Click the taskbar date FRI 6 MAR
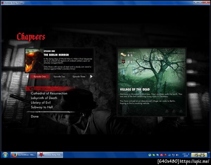Viewport: 211px width, 165px height. click(x=186, y=155)
